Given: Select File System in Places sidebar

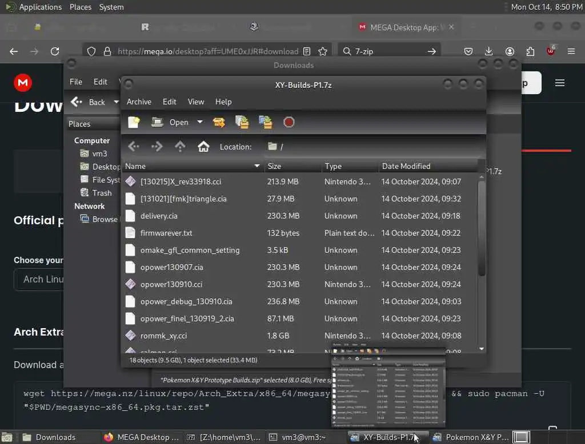Looking at the screenshot, I should coord(100,180).
